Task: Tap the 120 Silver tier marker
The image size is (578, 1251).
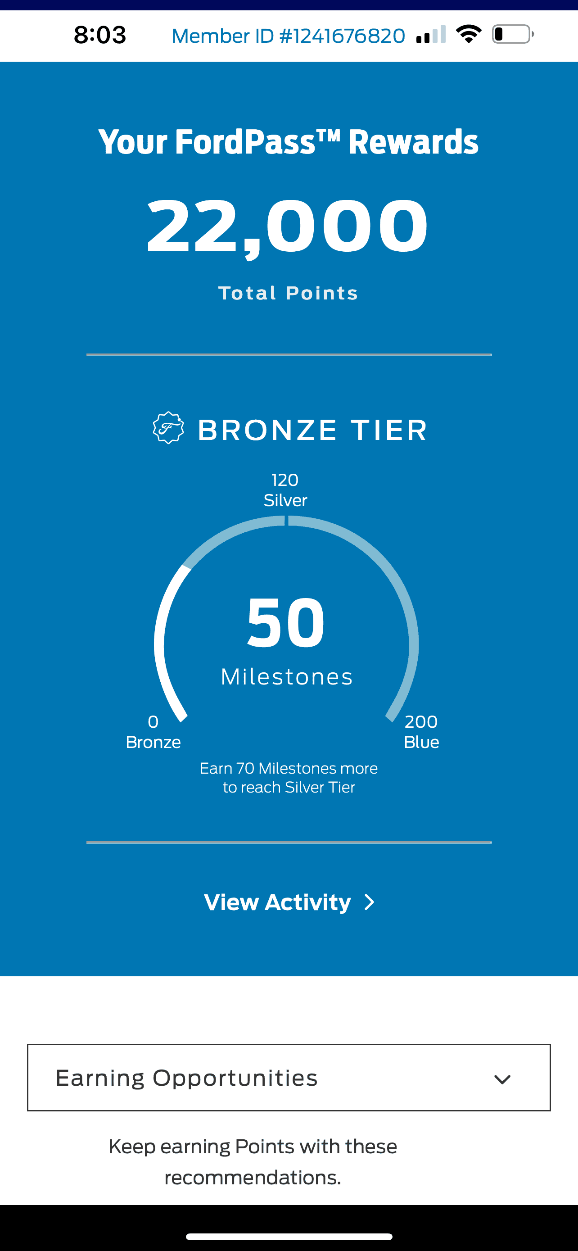Action: pos(285,490)
